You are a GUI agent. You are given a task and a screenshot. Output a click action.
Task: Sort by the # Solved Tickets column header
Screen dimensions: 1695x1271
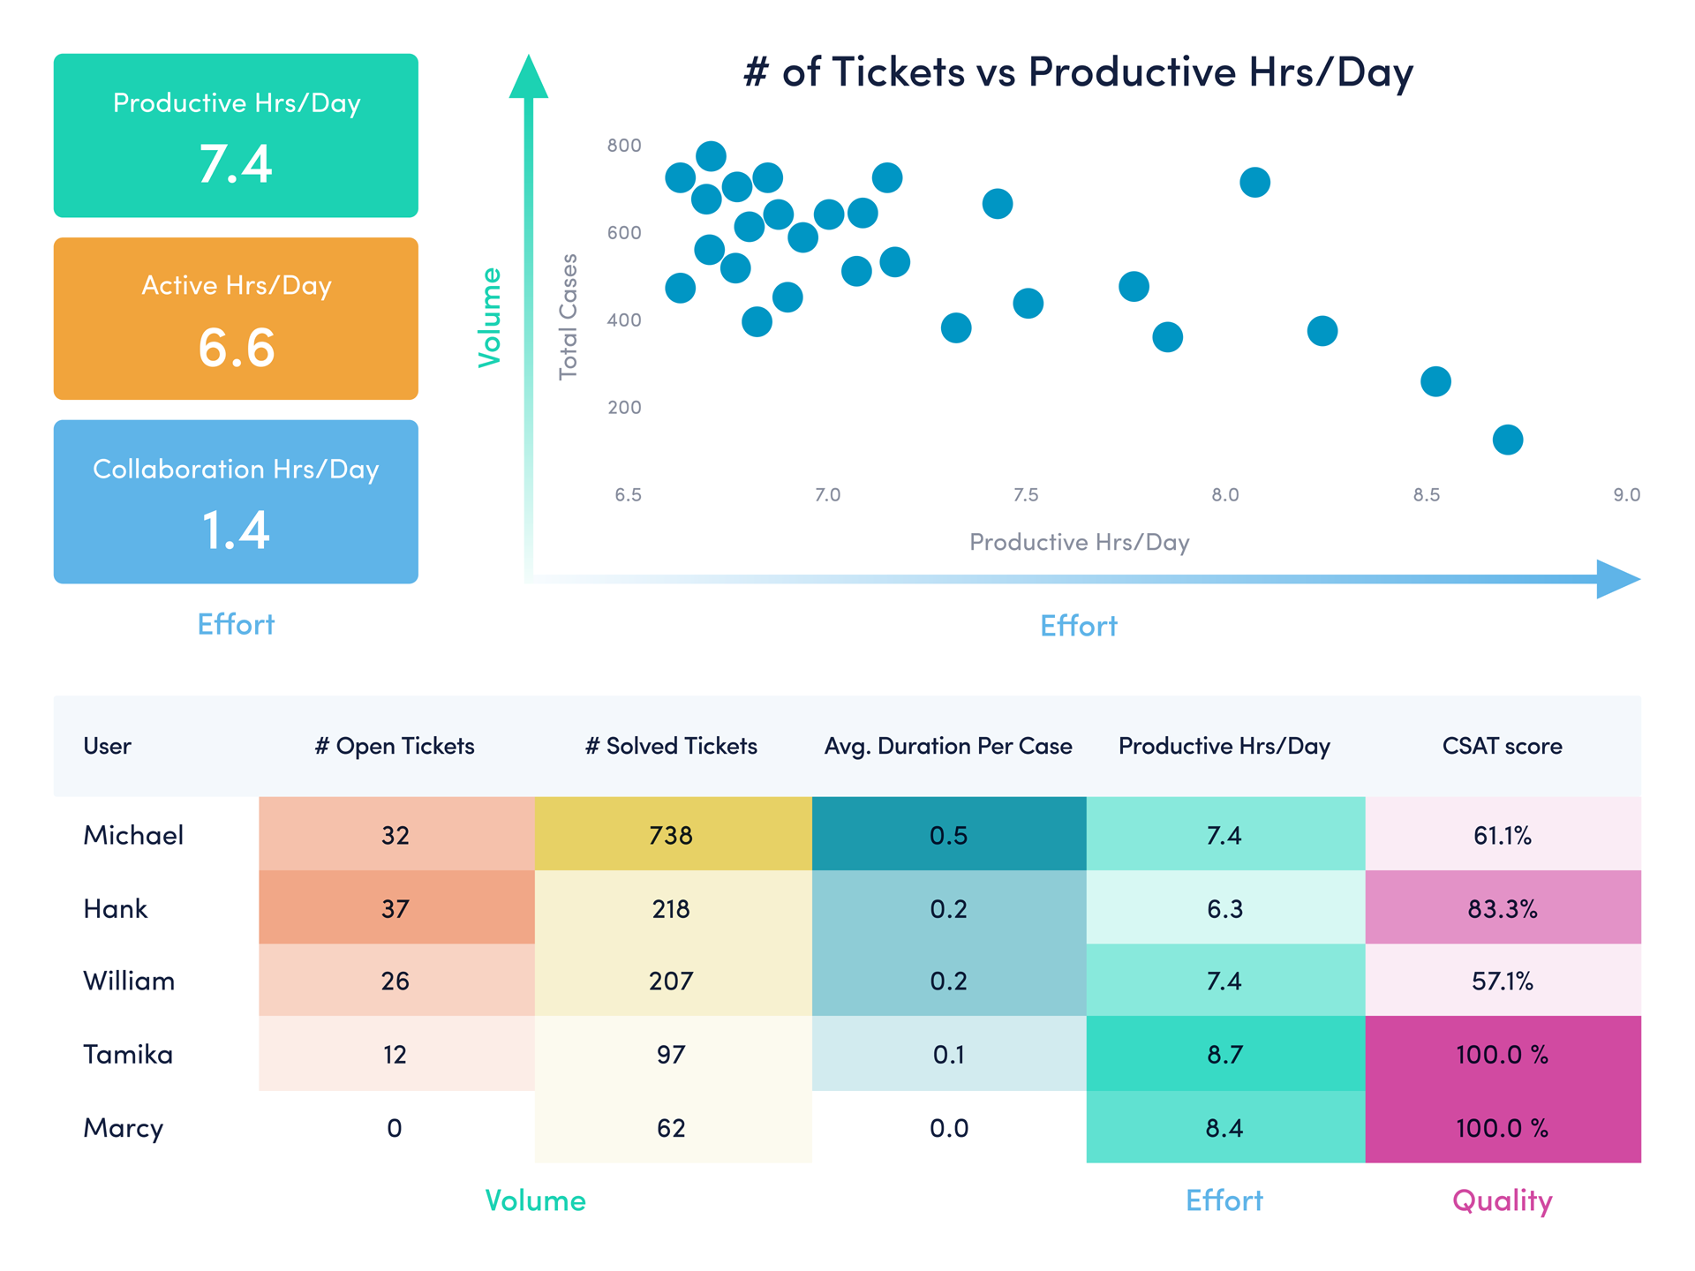[671, 746]
